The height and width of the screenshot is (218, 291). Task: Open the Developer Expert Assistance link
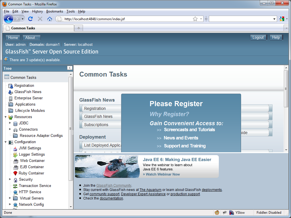point(143,194)
